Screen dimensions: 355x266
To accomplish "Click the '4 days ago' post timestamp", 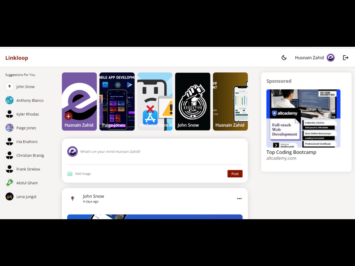I will pos(91,201).
